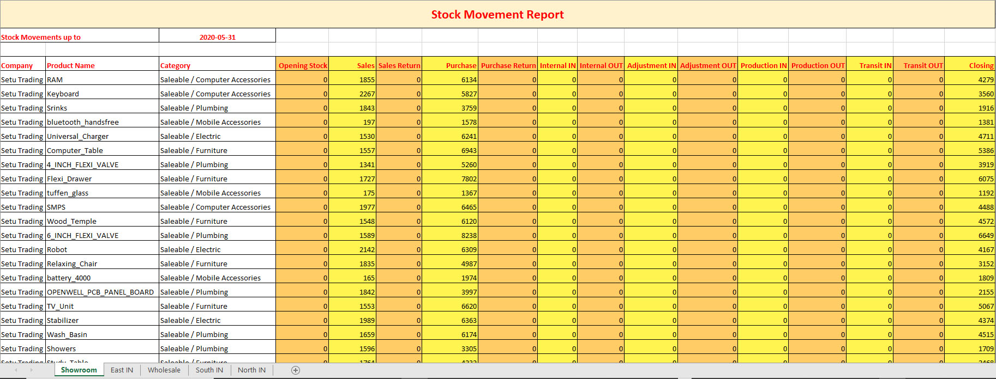
Task: Click the Transit OUT header cell
Action: 919,64
